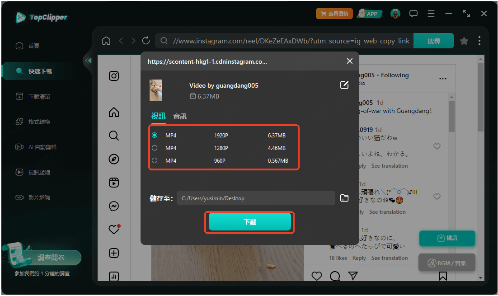Edit the video title with the pencil icon
The image size is (498, 296).
(344, 85)
